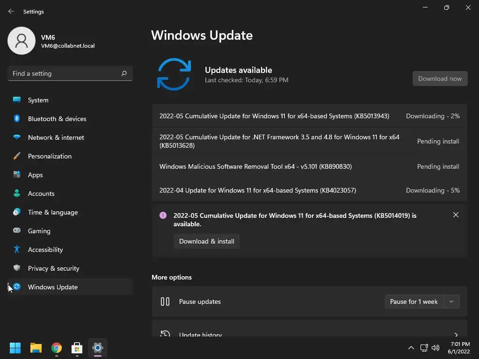Select System in the sidebar

point(70,100)
